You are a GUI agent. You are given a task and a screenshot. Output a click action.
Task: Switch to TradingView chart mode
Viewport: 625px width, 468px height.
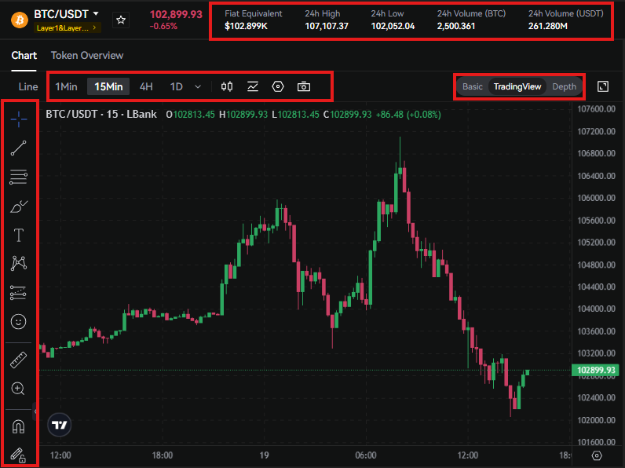[x=517, y=86]
